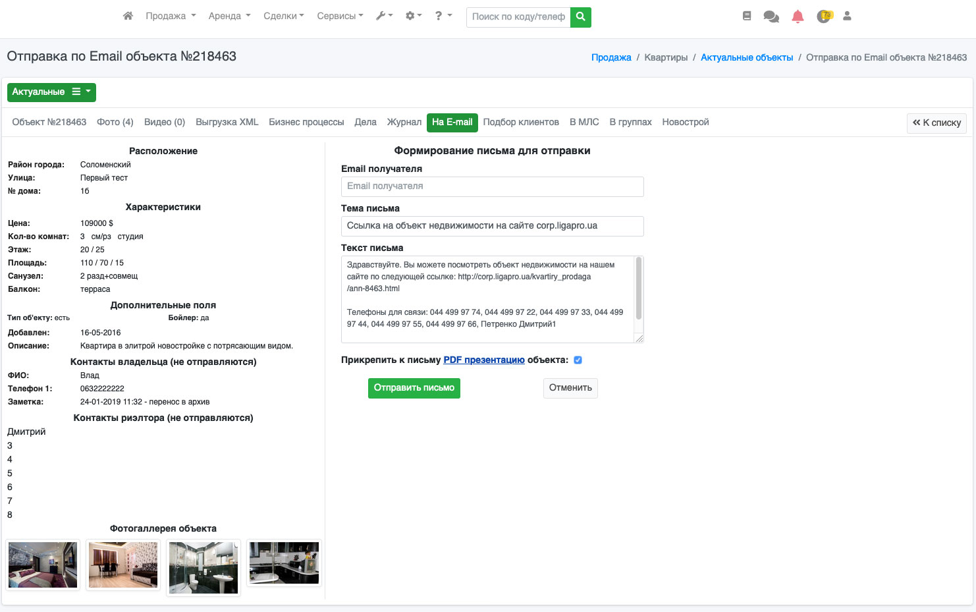Open the bedroom photo thumbnail
976x612 pixels.
(43, 565)
